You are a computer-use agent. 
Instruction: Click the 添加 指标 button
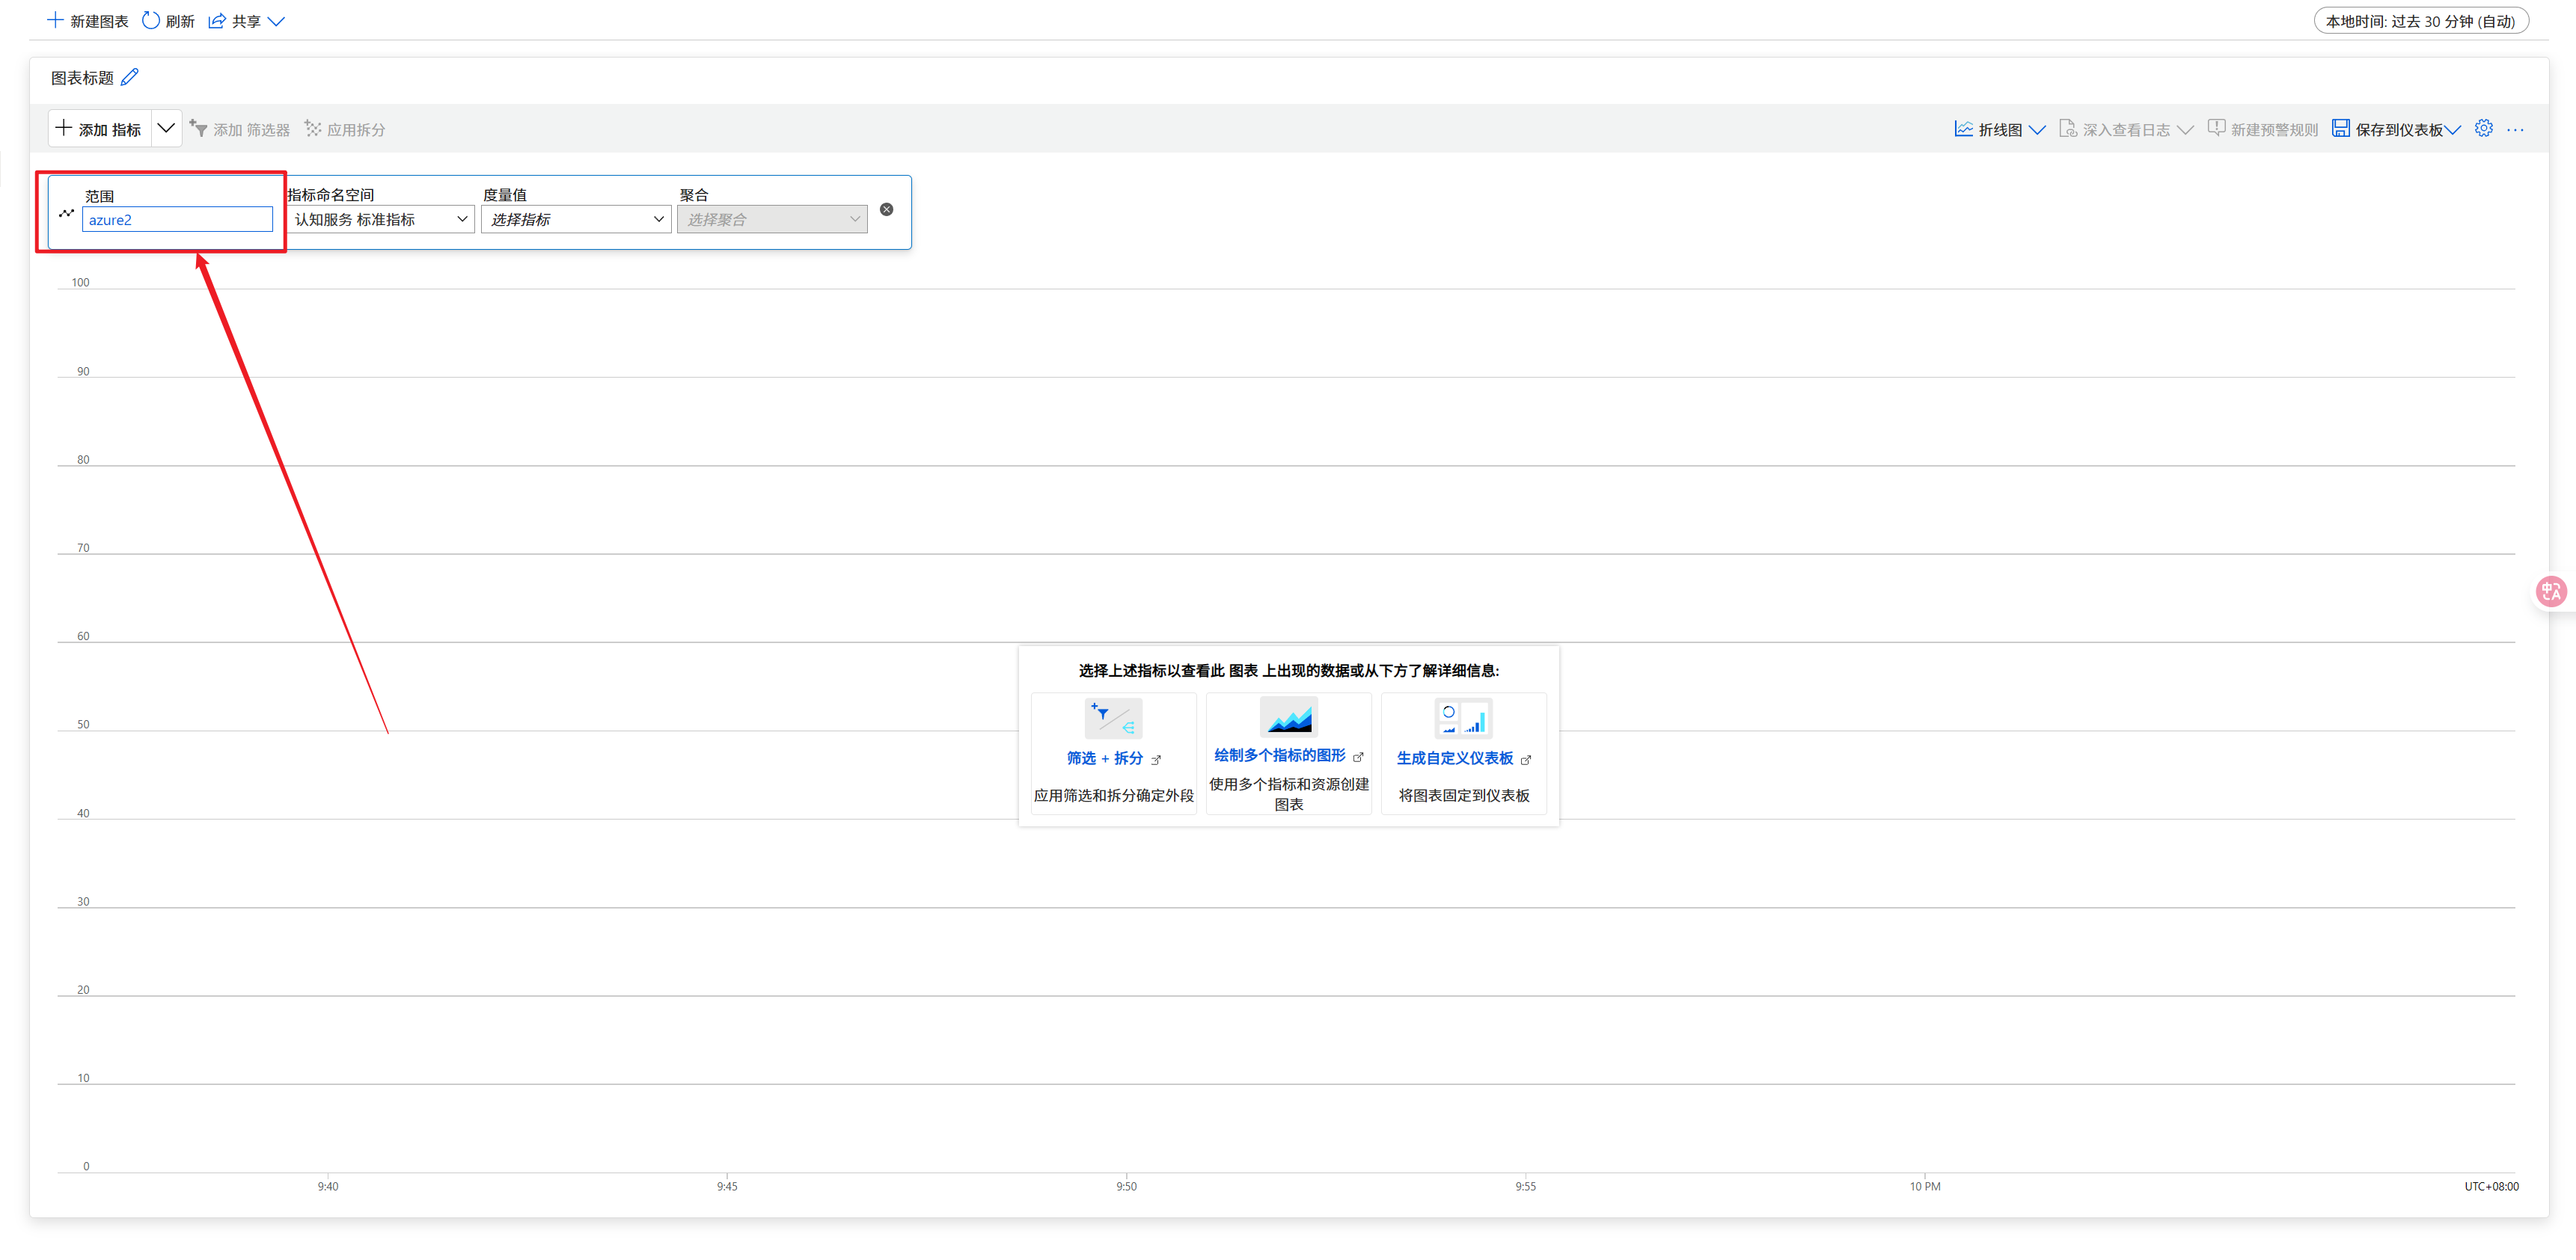99,129
